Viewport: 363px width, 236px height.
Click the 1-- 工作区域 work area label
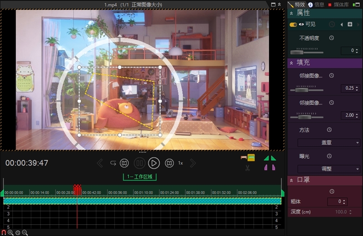[140, 177]
